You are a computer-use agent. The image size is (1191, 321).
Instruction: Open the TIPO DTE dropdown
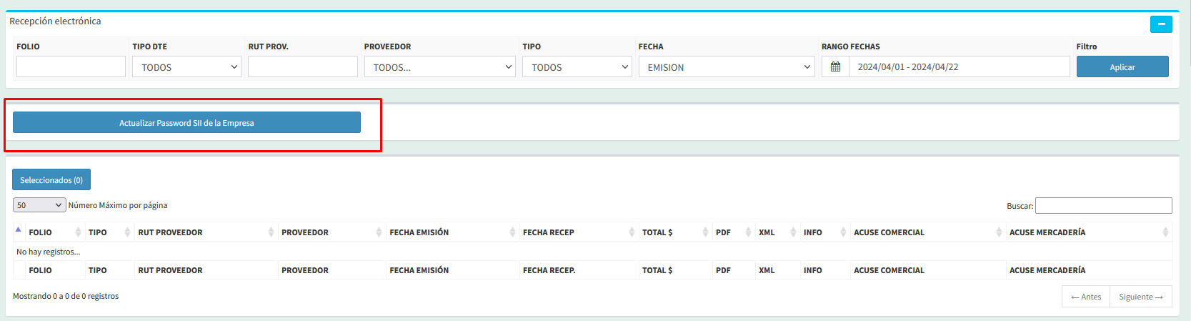[186, 67]
